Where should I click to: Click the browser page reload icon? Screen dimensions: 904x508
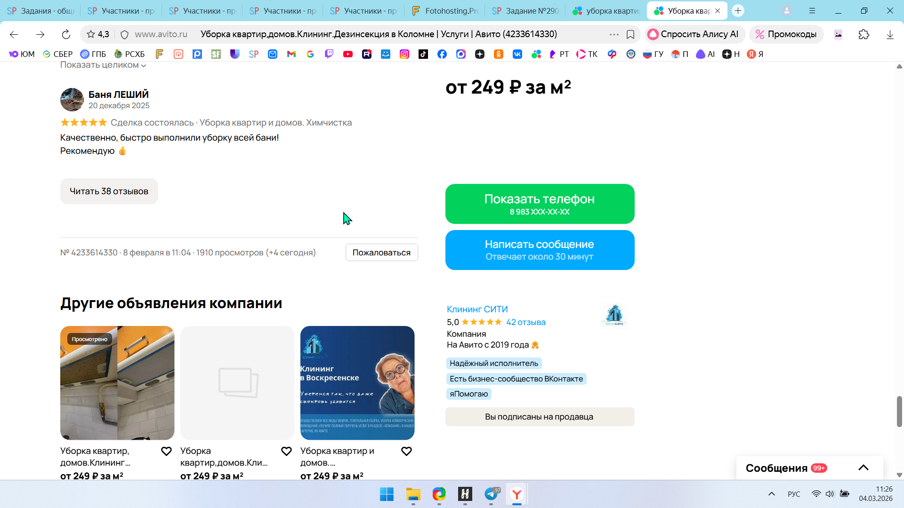pos(66,34)
